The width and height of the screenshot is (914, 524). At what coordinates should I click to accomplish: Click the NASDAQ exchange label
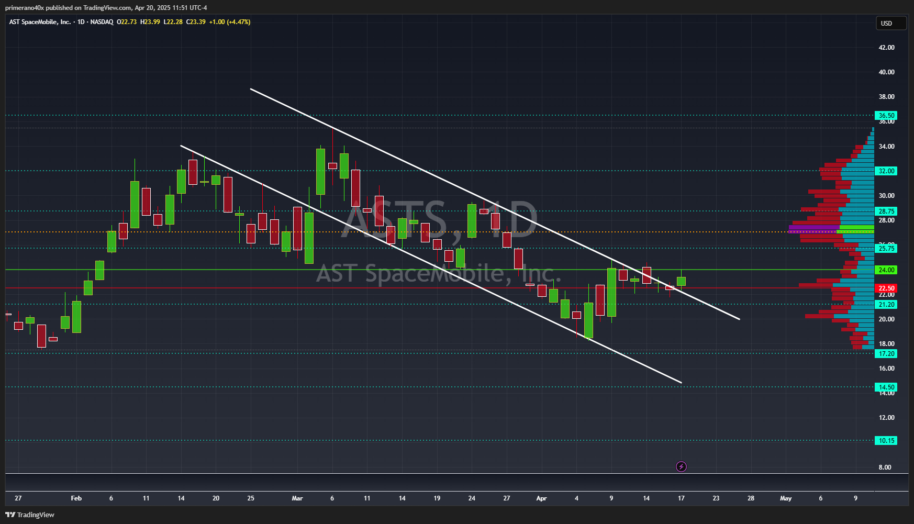click(102, 22)
